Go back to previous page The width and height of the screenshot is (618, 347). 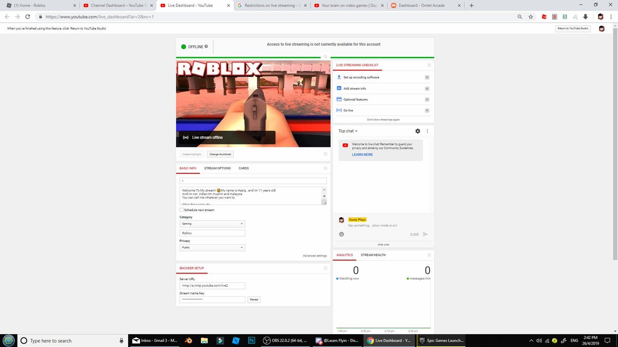(7, 16)
